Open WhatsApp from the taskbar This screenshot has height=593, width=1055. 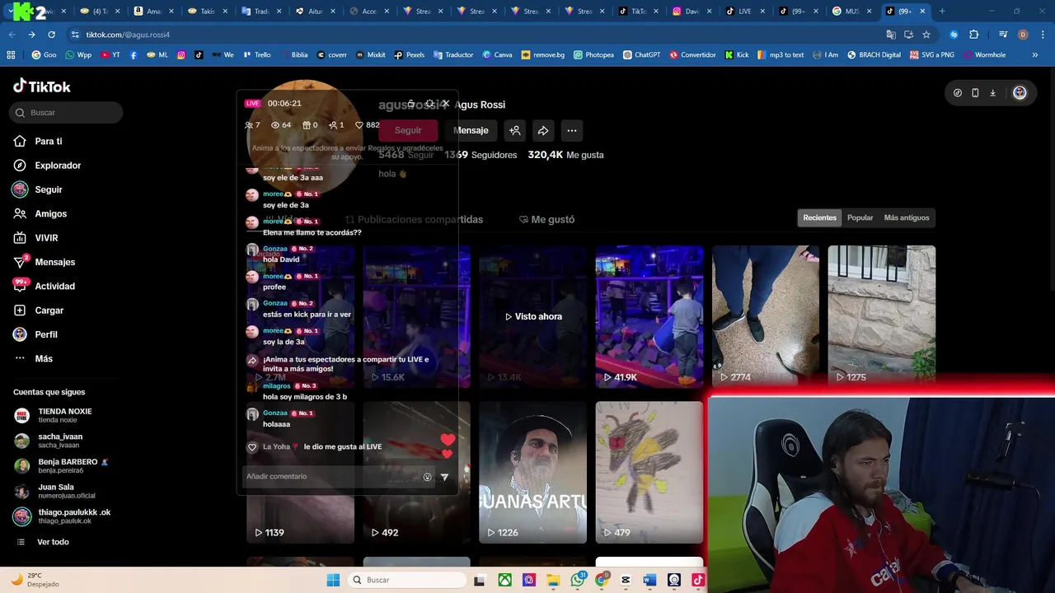point(577,580)
